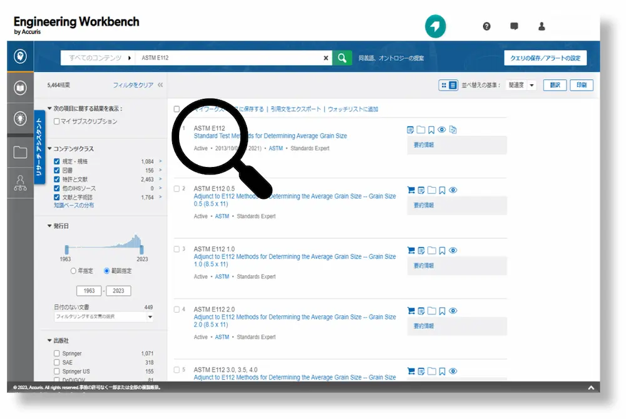This screenshot has width=626, height=419.
Task: Open the 知識ベースの分布 link
Action: 74,205
